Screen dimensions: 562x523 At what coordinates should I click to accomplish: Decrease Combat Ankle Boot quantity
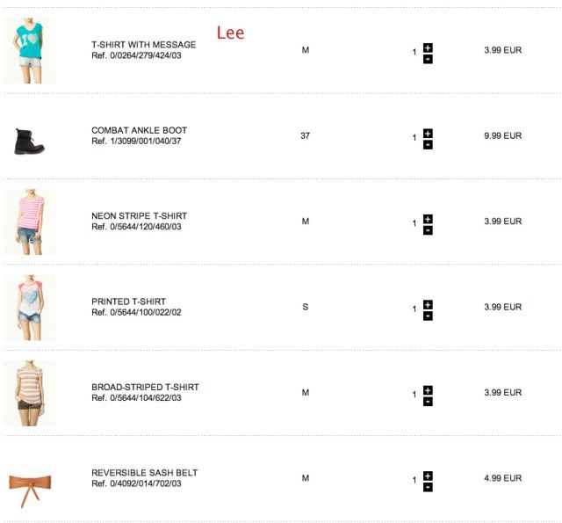428,144
